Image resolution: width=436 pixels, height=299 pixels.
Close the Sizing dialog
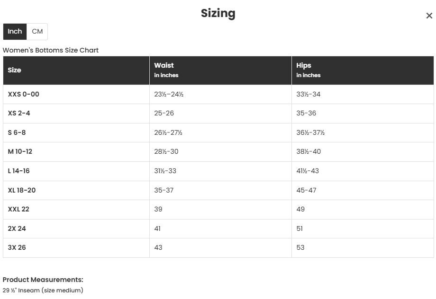pyautogui.click(x=429, y=16)
